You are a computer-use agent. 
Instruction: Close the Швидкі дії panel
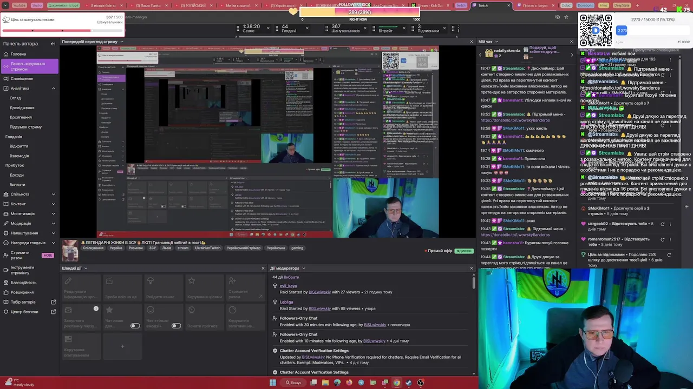(x=263, y=268)
